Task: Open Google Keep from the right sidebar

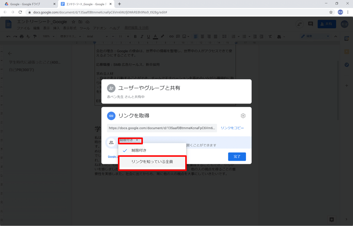Action: [347, 51]
